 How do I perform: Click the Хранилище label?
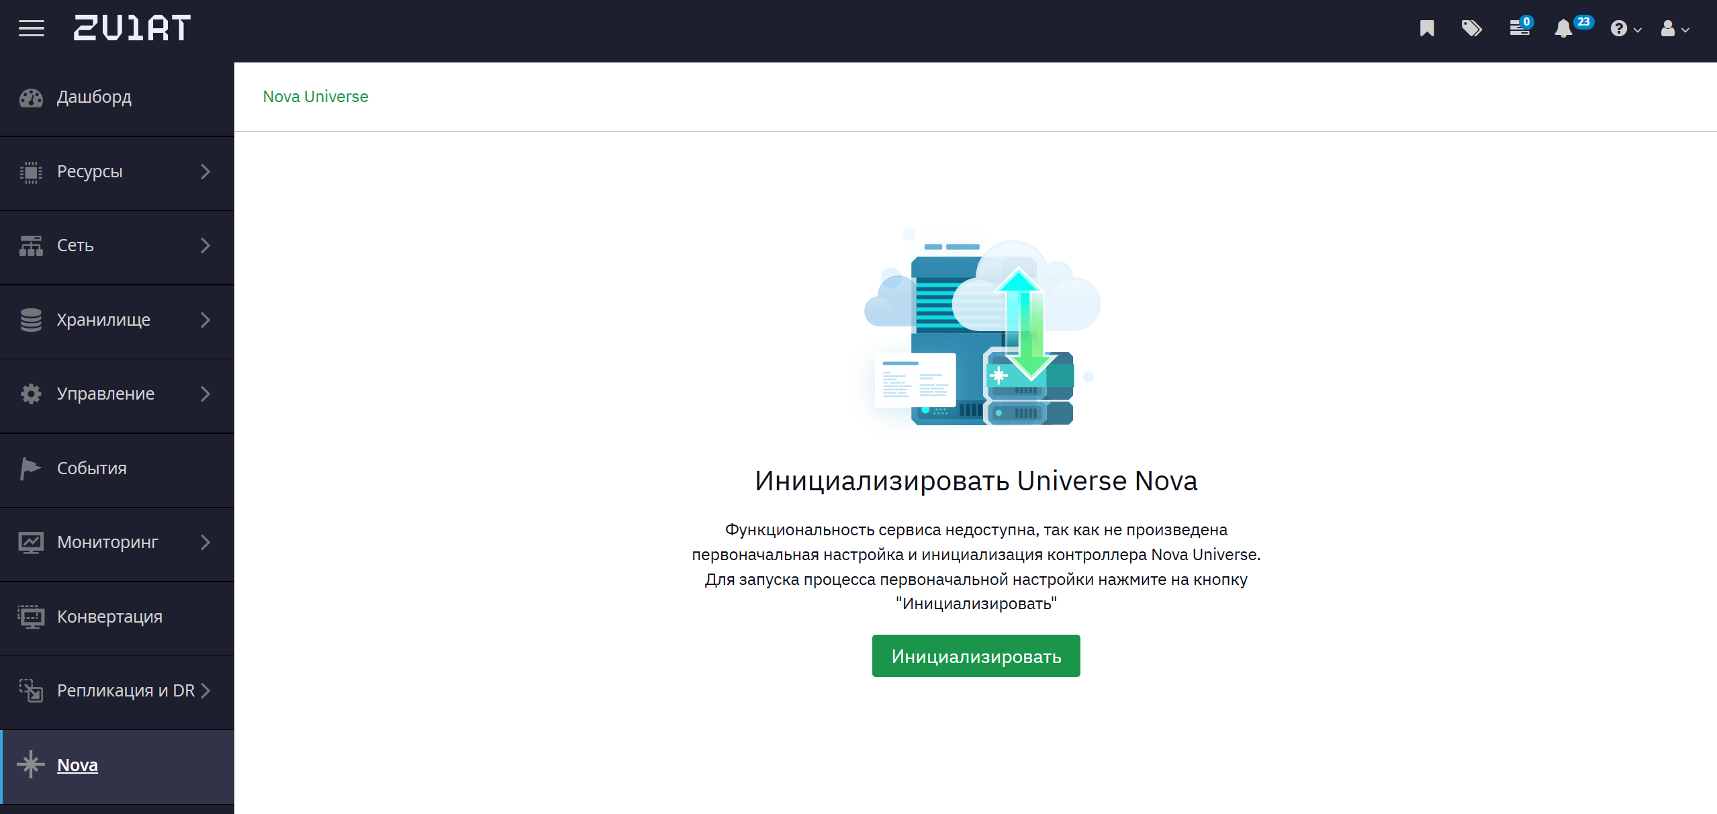coord(103,320)
